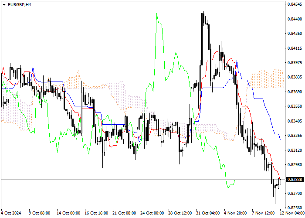
Task: Click the 21 Oct 08:00 time label
Action: (x=124, y=213)
